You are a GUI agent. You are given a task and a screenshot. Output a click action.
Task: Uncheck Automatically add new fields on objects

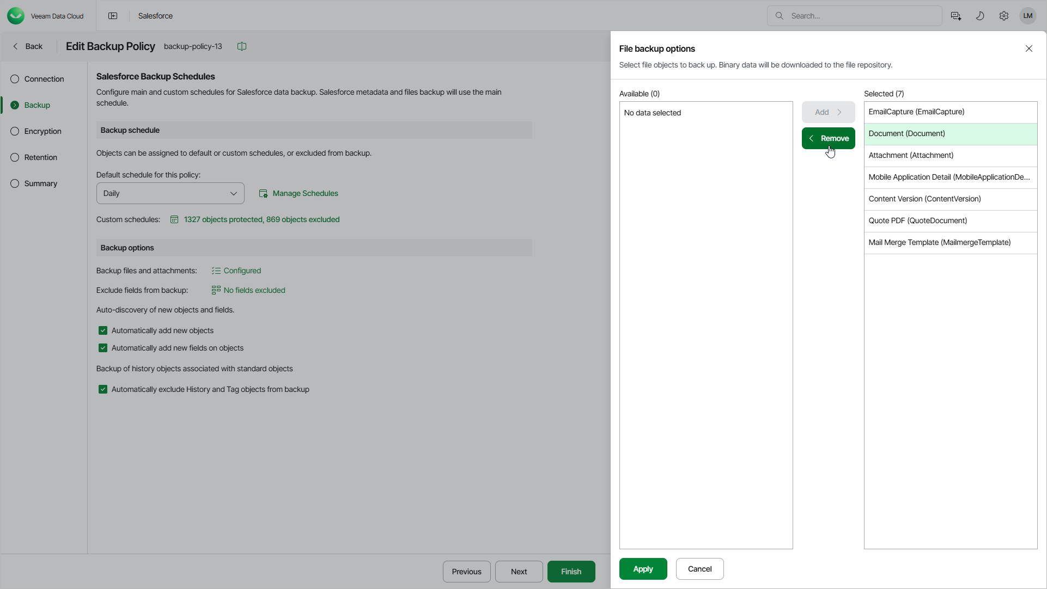[103, 348]
